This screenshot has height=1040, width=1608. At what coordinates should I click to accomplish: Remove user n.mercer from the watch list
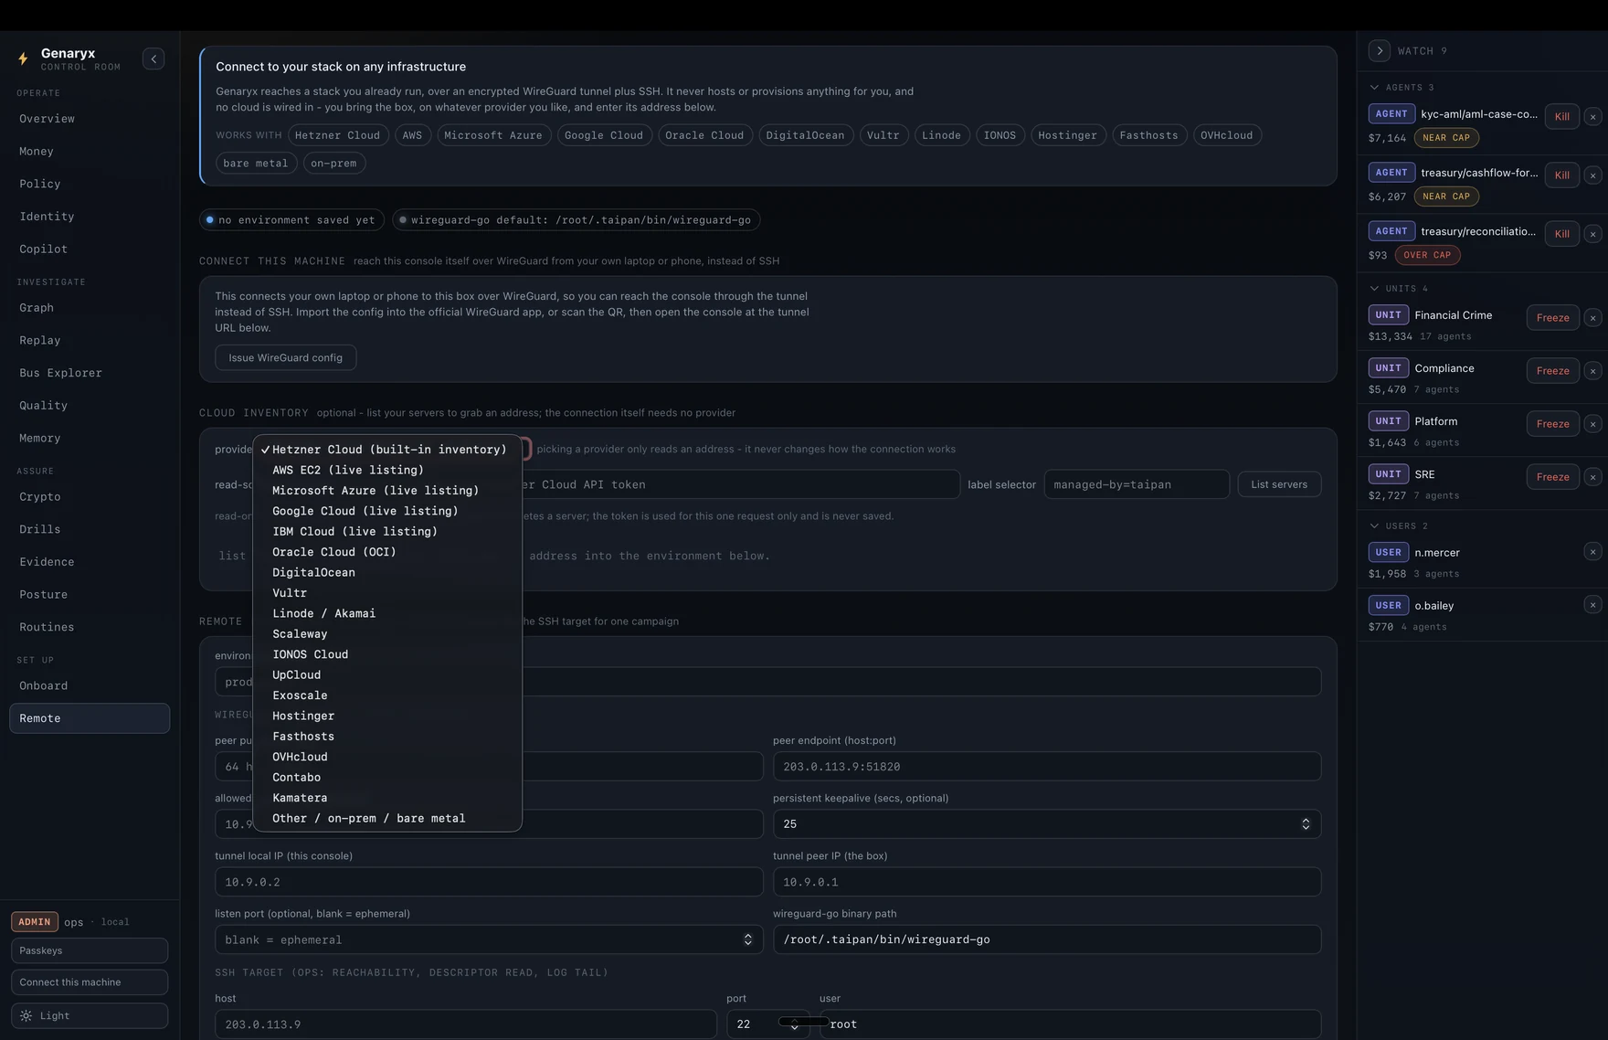(x=1592, y=552)
